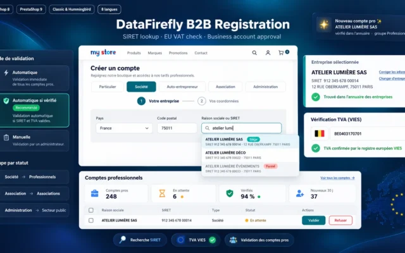The height and width of the screenshot is (253, 405).
Task: Click the Classic & Hummingbird badge
Action: (x=72, y=9)
